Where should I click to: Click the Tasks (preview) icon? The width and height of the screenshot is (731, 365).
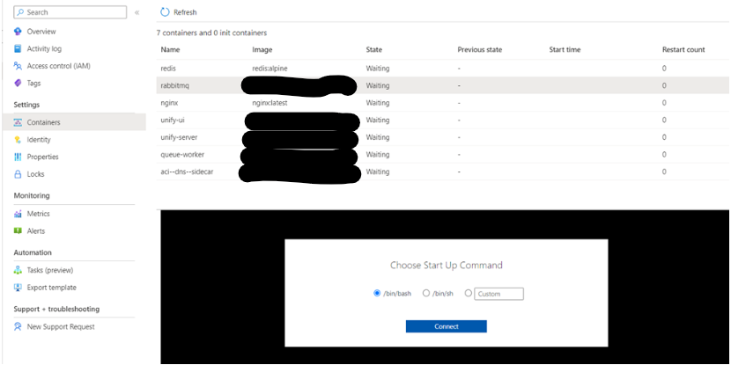[x=18, y=270]
